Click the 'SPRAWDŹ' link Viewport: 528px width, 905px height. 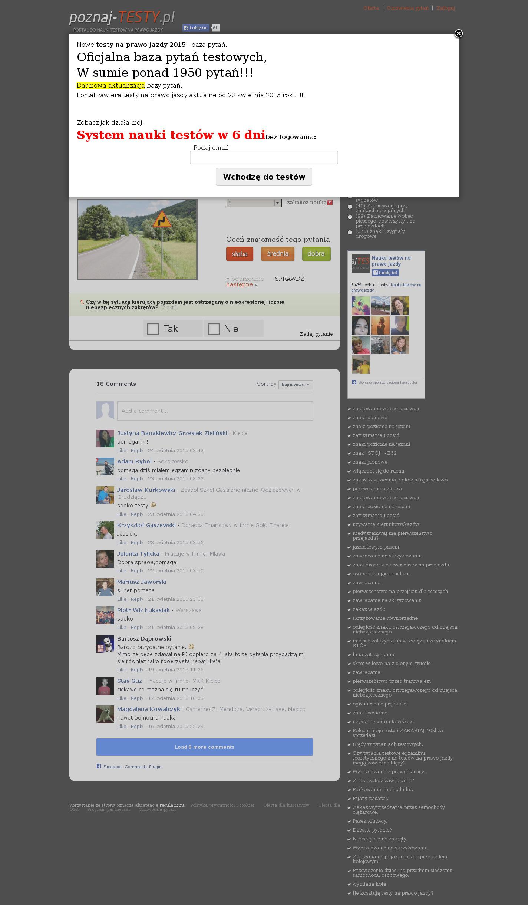click(x=290, y=279)
